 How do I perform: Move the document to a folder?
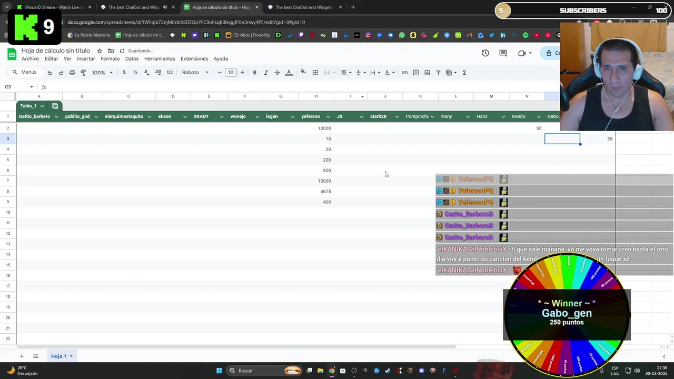click(x=111, y=51)
